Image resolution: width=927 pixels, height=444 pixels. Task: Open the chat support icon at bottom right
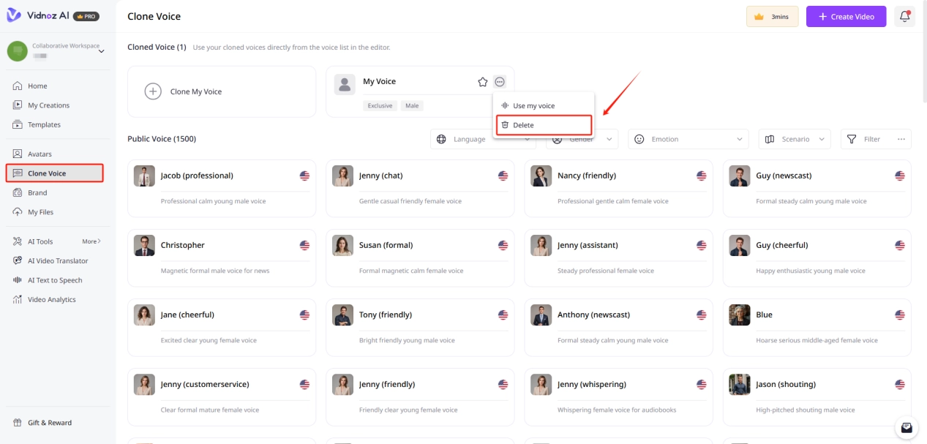pos(907,427)
